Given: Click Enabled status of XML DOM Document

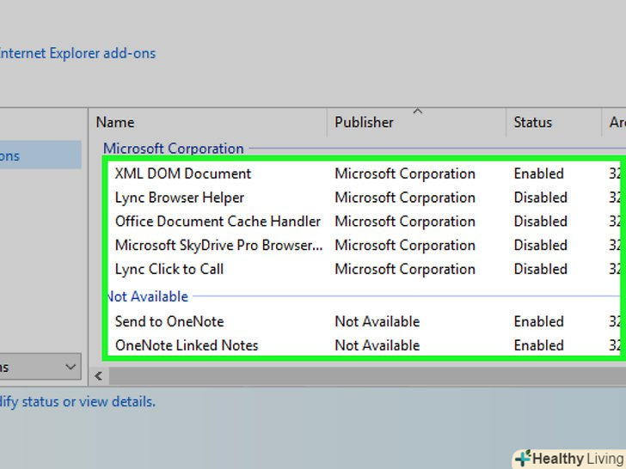Looking at the screenshot, I should (x=539, y=174).
